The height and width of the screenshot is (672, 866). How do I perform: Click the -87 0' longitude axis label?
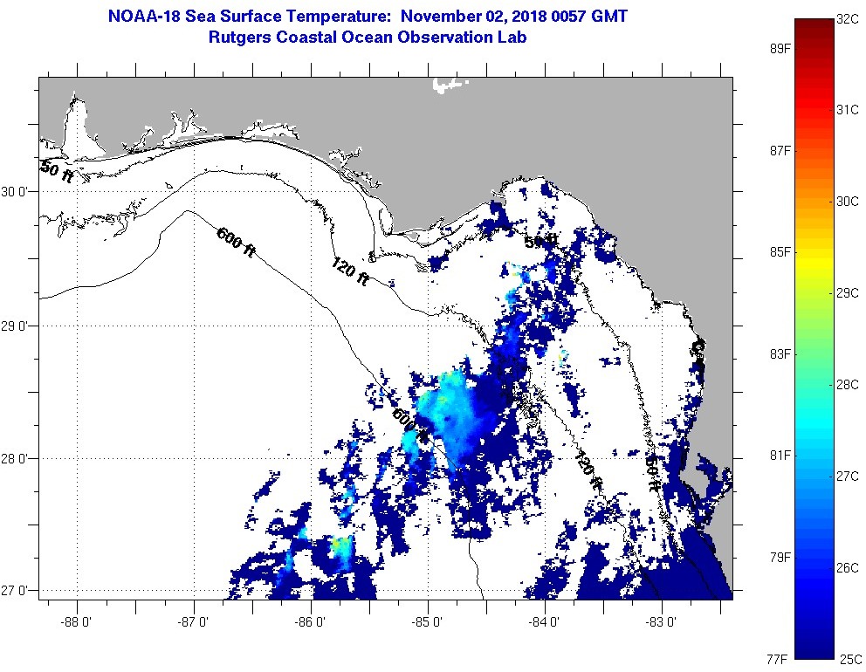pos(194,622)
